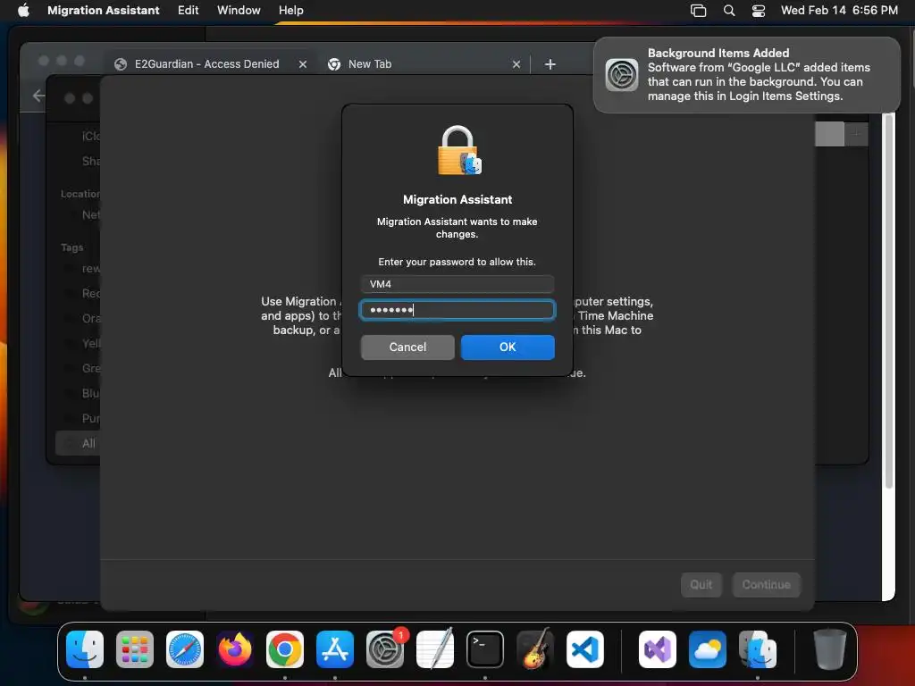Viewport: 915px width, 686px height.
Task: Open the Weather app in the dock
Action: [708, 649]
